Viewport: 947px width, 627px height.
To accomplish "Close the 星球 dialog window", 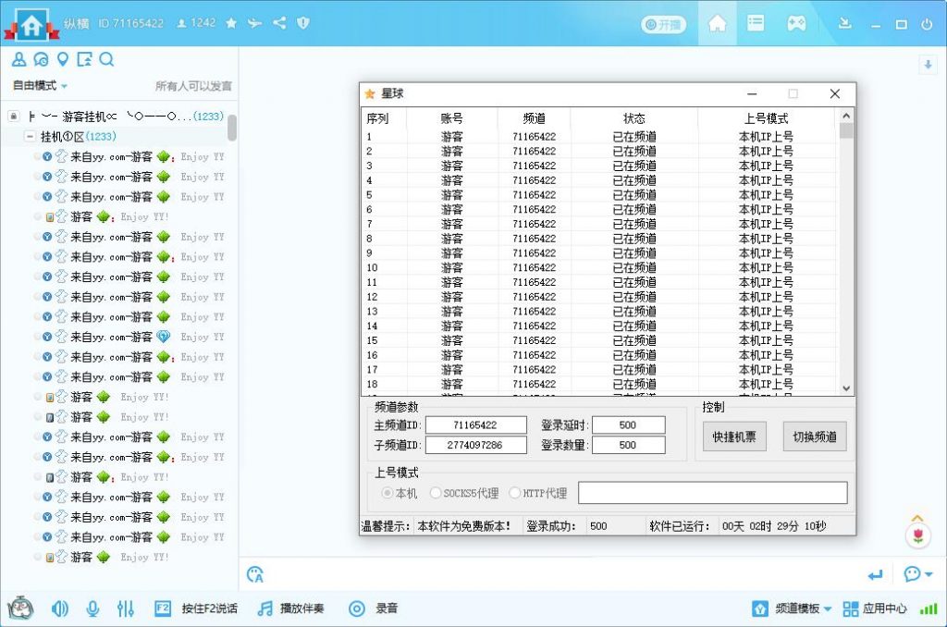I will (x=835, y=93).
